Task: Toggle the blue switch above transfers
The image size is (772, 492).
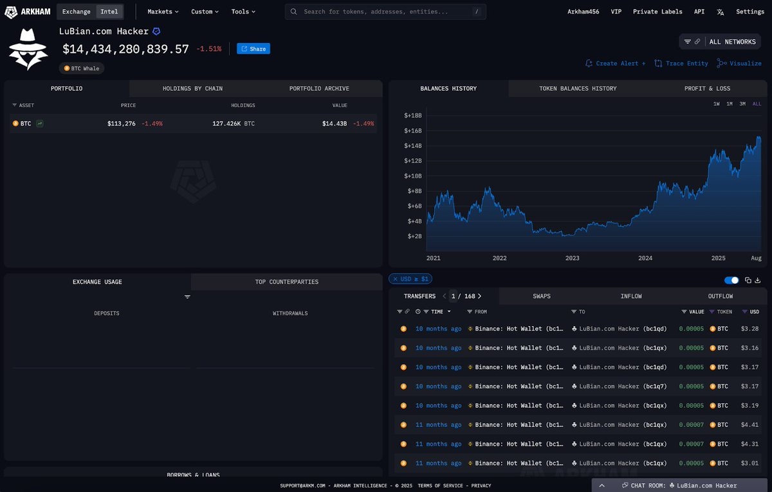Action: pyautogui.click(x=731, y=280)
